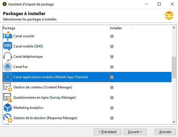178x137 pixels.
Task: Toggle the Canal Fax install checkbox
Action: pos(112,67)
